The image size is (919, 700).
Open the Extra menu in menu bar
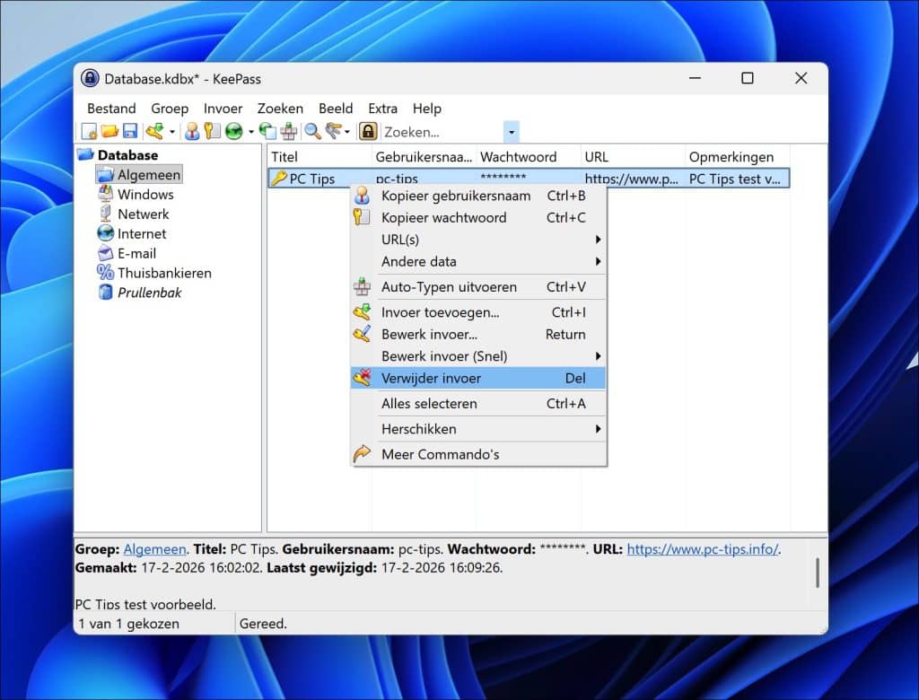pyautogui.click(x=382, y=109)
